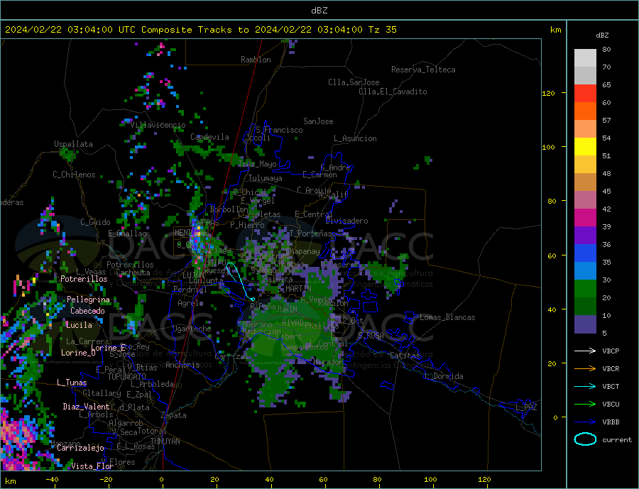Pick the bright green 30–20 dBZ swatch

585,289
